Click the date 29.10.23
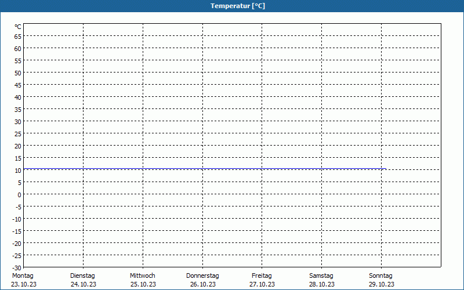 (381, 284)
